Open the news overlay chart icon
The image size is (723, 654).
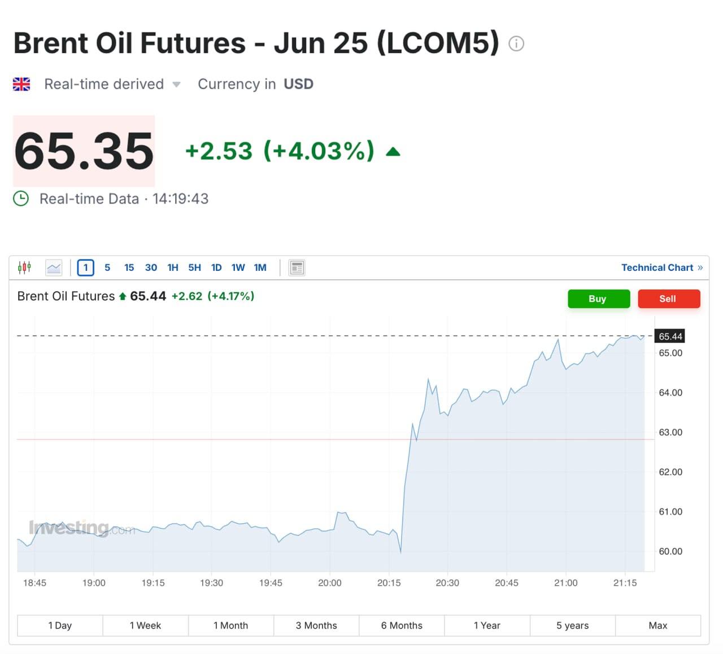297,267
